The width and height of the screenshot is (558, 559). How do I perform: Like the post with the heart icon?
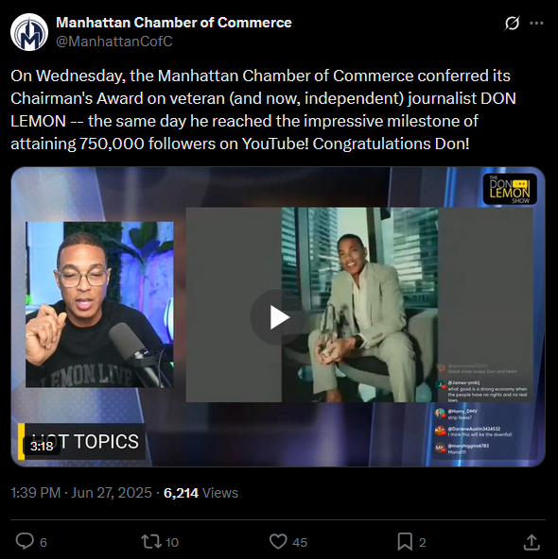(278, 541)
